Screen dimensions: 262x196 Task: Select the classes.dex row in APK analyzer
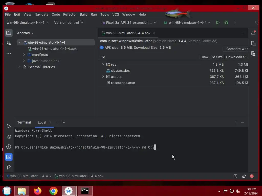click(173, 70)
